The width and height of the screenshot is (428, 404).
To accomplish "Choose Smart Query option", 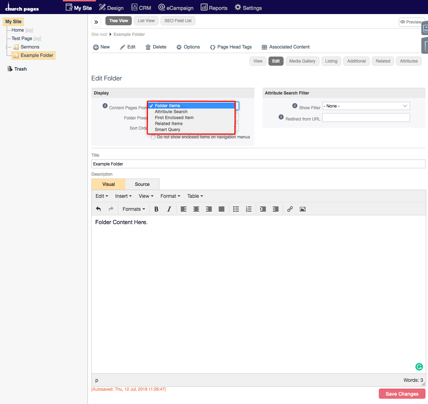I will tap(191, 130).
